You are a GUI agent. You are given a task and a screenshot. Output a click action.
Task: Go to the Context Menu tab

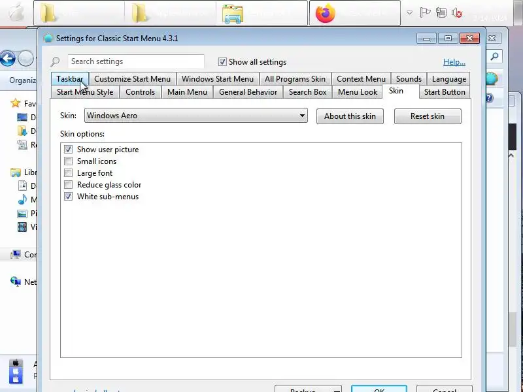coord(361,79)
